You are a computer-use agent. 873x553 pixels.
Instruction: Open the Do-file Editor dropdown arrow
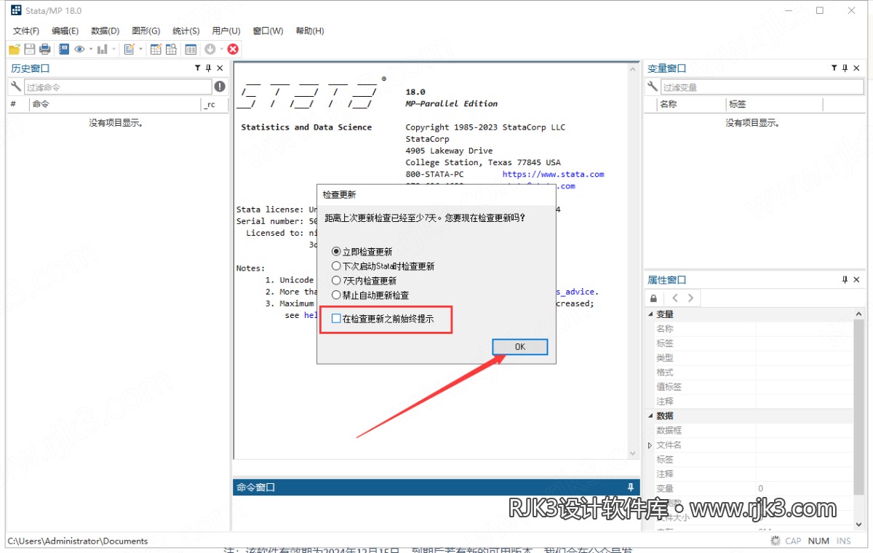coord(141,49)
